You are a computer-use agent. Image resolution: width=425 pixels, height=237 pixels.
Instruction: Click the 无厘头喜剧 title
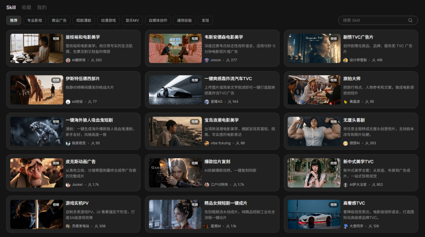[354, 120]
